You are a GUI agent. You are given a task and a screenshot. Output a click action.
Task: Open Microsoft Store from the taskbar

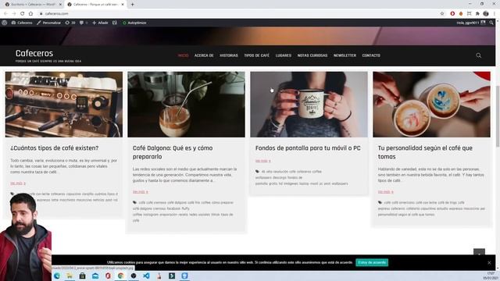[82, 276]
